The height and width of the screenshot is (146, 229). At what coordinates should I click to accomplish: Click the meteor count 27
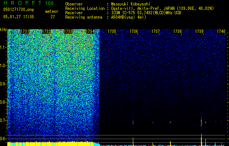tap(53, 17)
